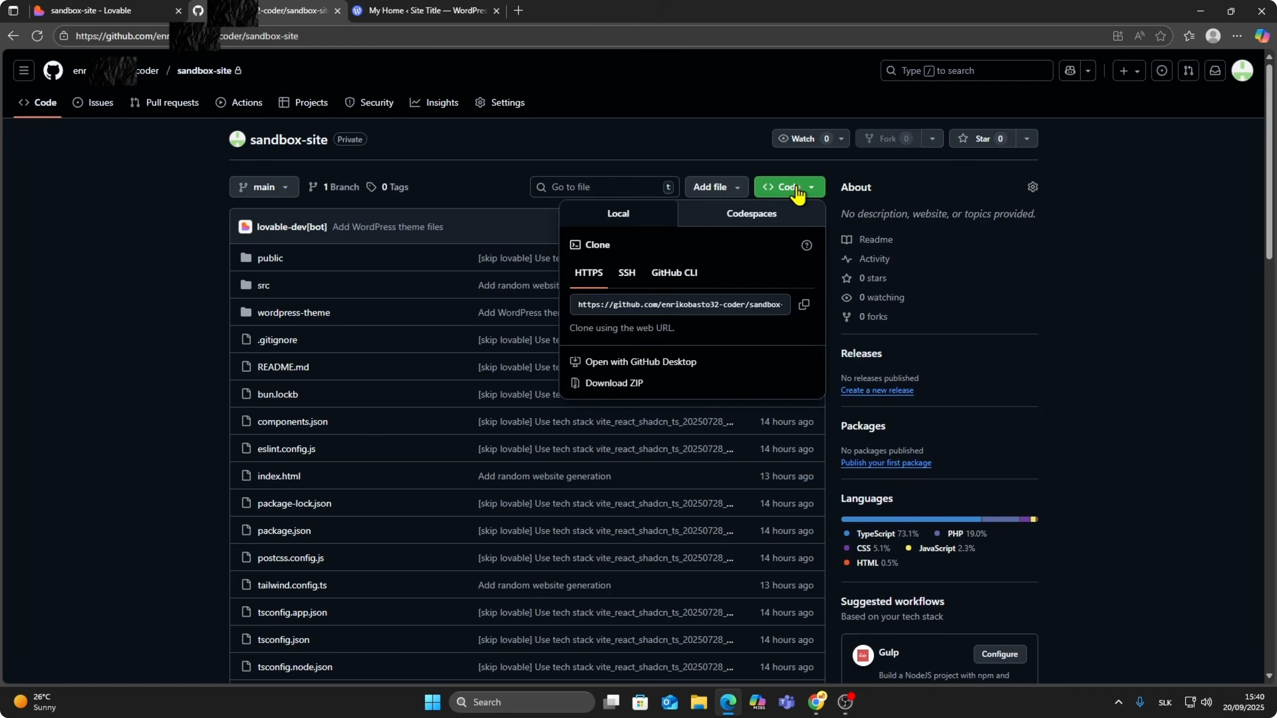Open the Pull requests repository tab
The image size is (1277, 718).
164,103
